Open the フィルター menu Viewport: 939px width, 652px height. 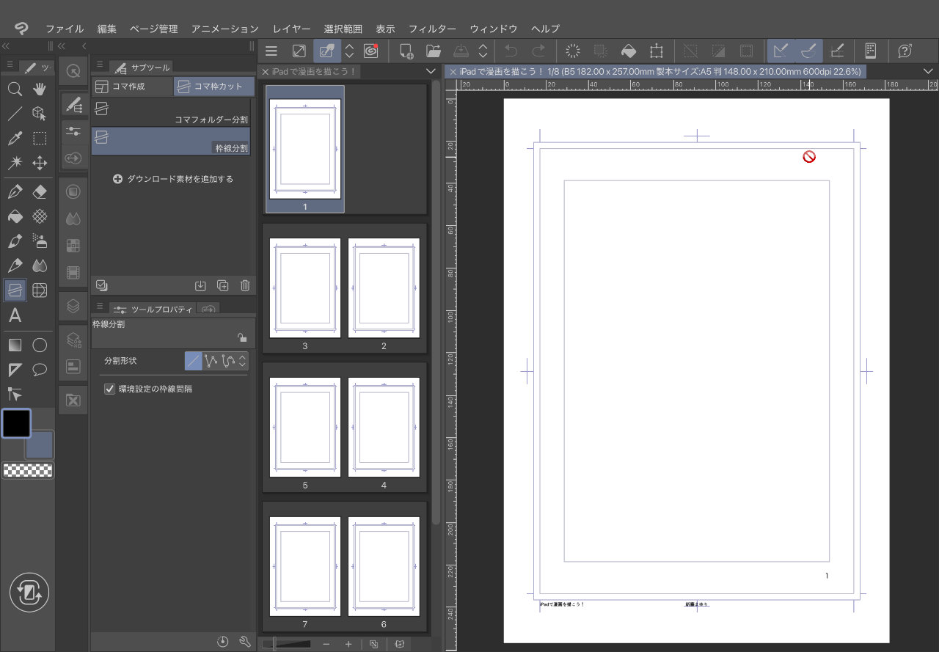[432, 29]
